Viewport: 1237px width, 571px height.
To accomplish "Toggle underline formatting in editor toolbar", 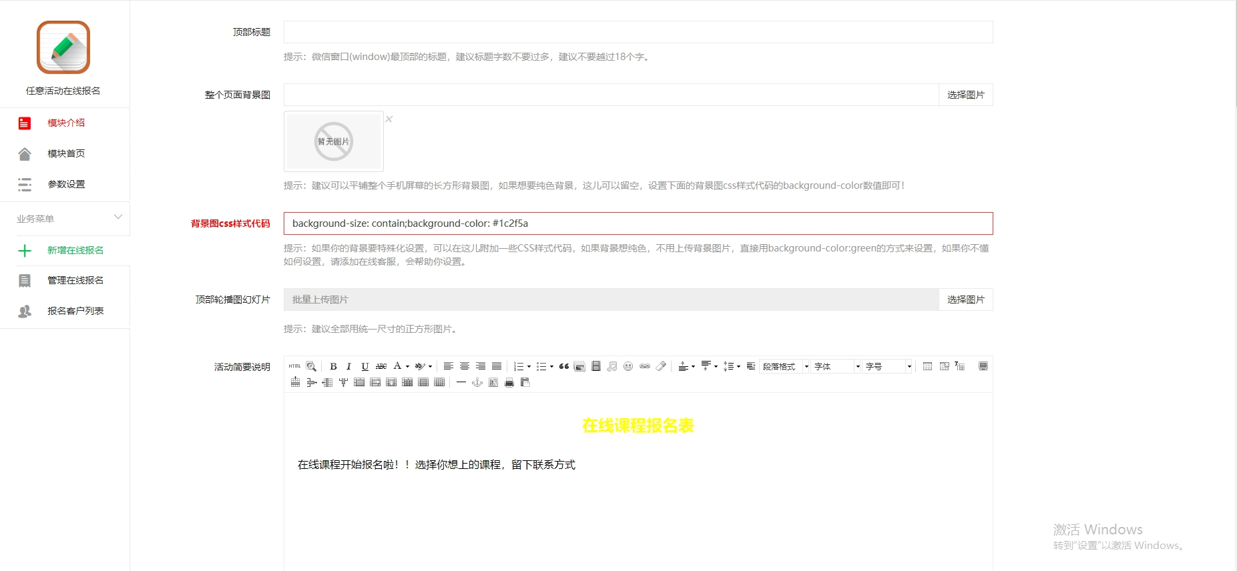I will (x=364, y=366).
